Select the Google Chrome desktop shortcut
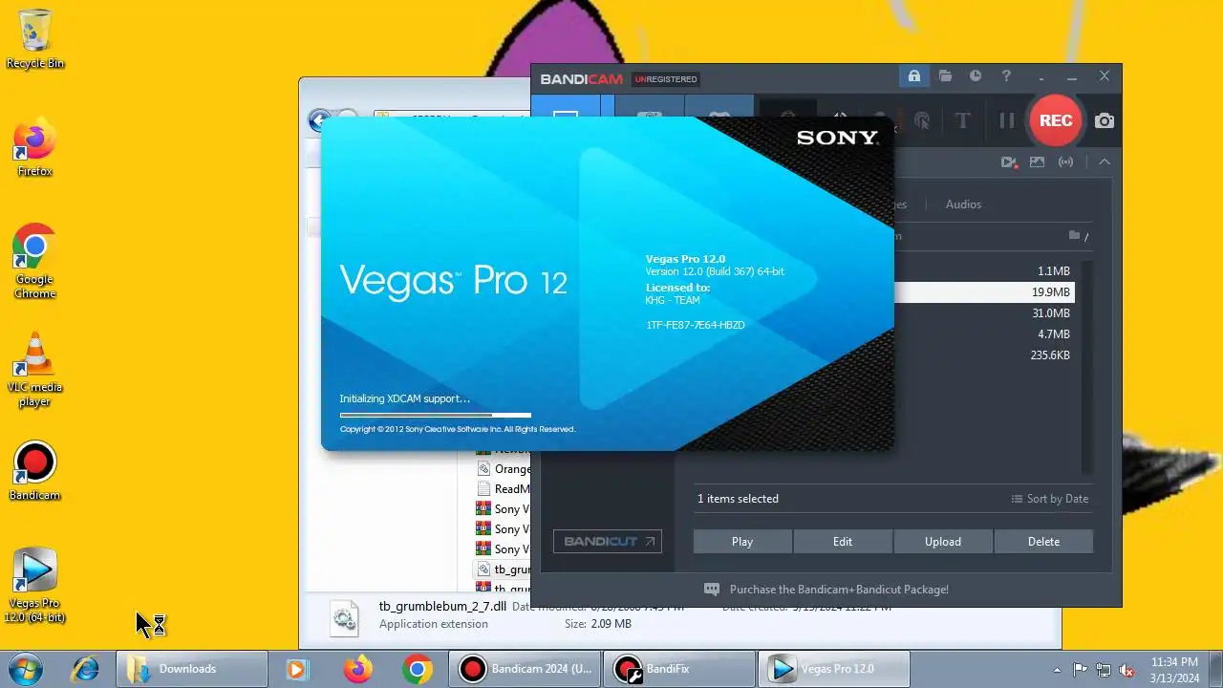 [x=35, y=262]
